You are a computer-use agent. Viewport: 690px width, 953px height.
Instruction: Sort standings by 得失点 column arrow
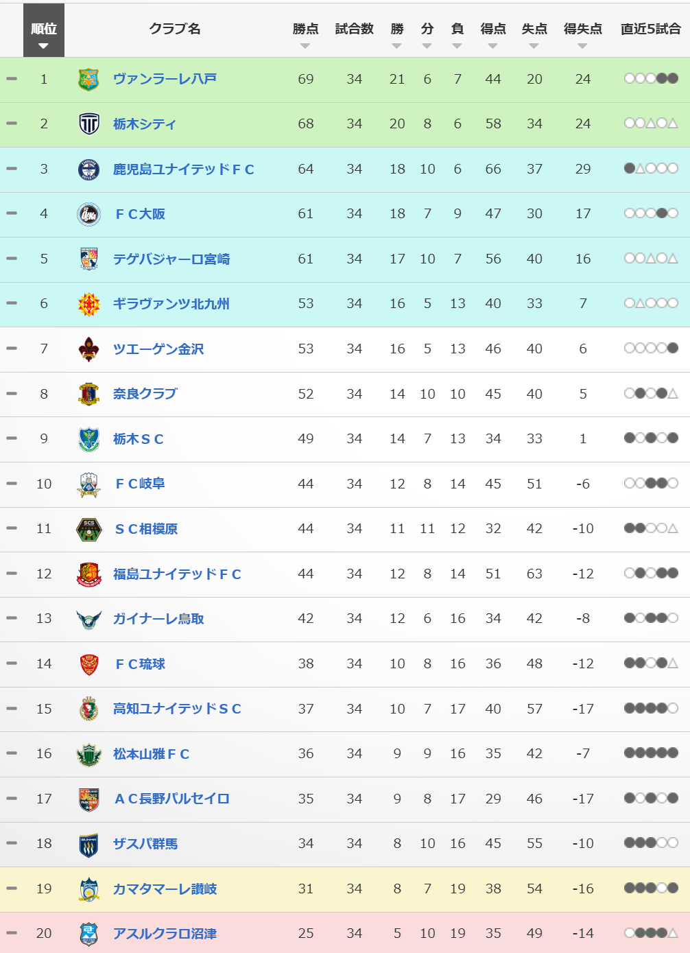tap(582, 46)
